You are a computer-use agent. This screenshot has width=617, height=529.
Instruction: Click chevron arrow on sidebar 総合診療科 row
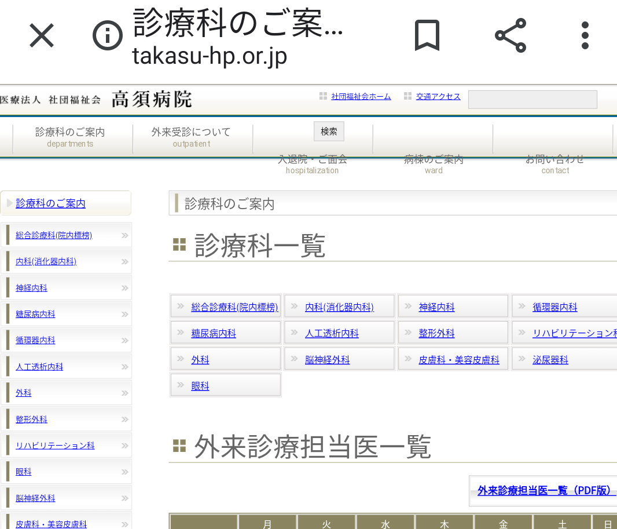coord(125,235)
